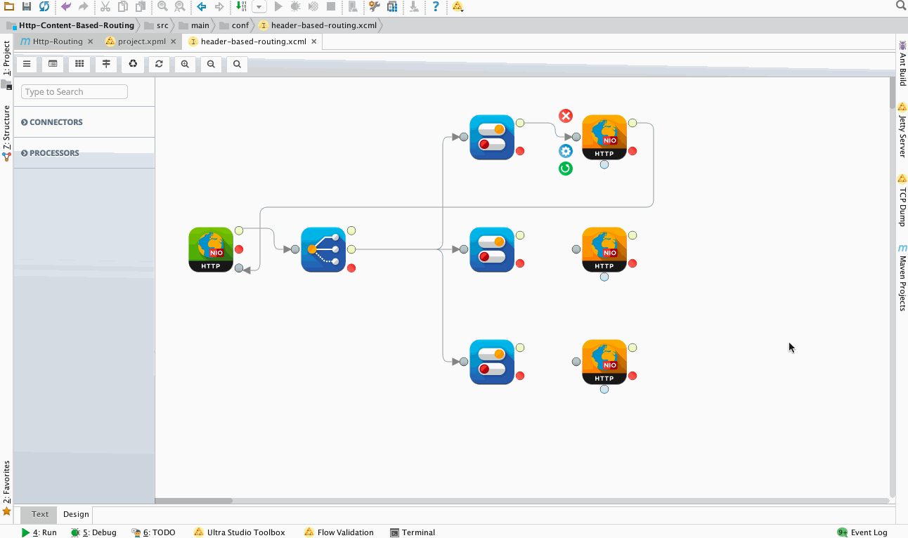The image size is (908, 538).
Task: Click the Run play icon in main toolbar
Action: [x=278, y=6]
